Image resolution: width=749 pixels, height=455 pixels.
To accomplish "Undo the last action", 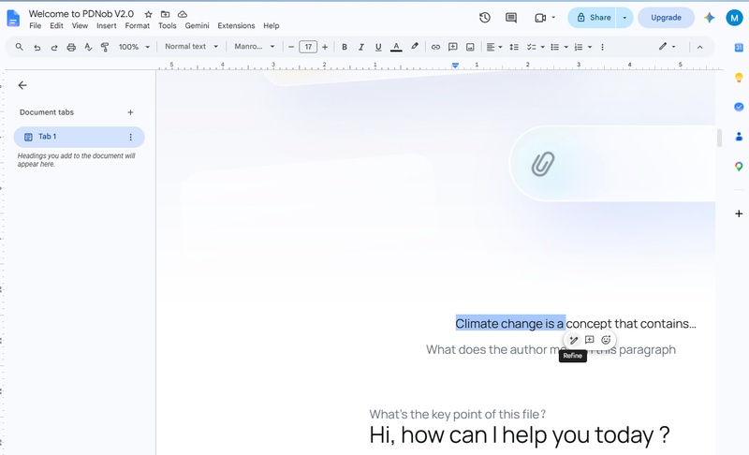I will (x=37, y=47).
